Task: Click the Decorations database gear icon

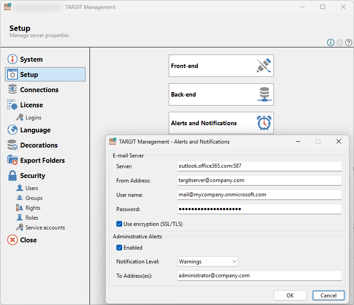Action: point(13,145)
